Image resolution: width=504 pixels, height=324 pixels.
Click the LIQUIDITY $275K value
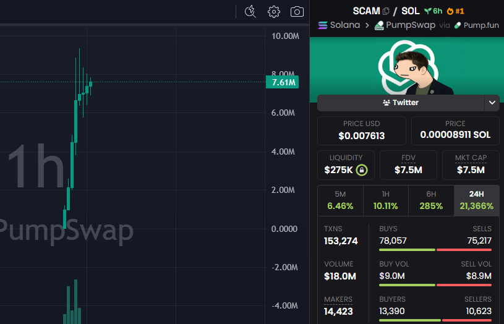(338, 169)
